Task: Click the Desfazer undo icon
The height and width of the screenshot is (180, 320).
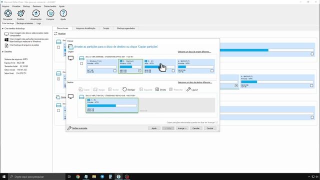Action: coord(124,89)
